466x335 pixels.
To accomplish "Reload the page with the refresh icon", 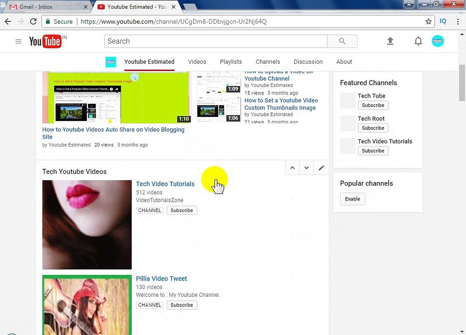I will [34, 21].
